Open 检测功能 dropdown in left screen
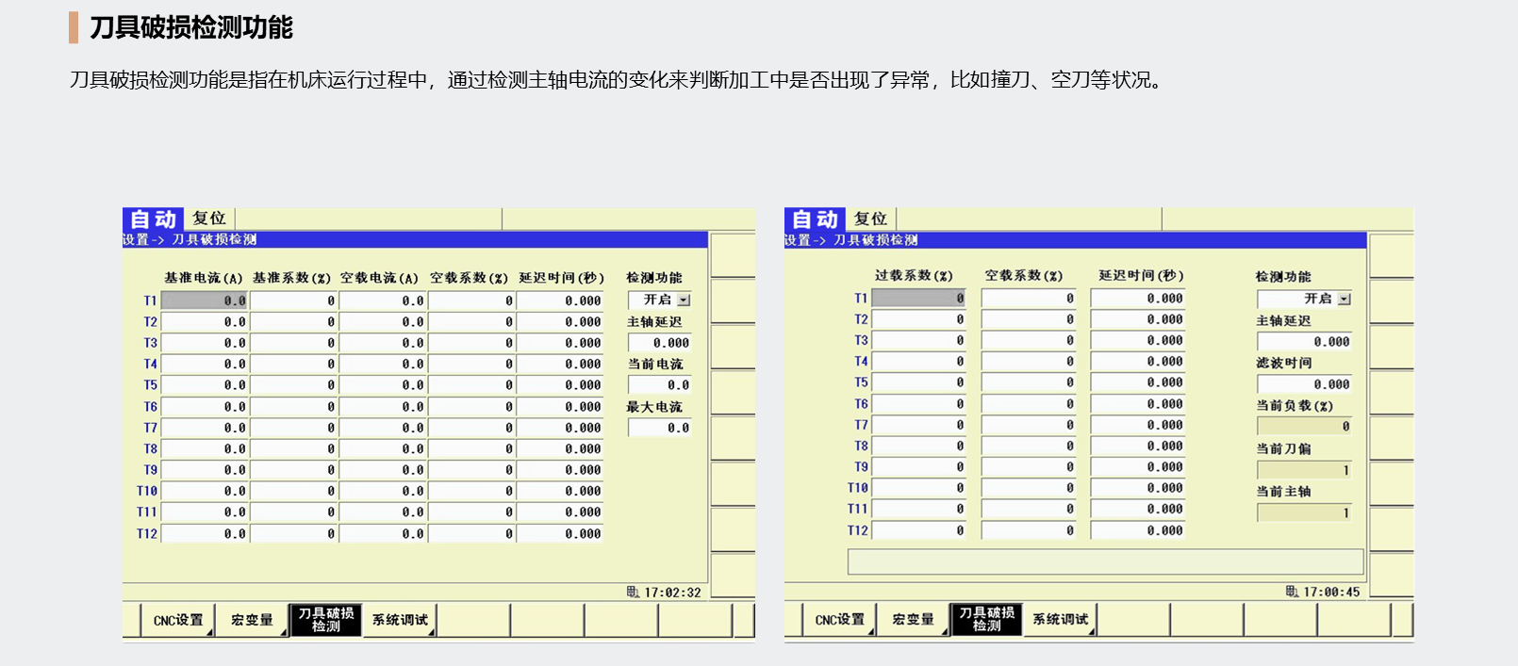This screenshot has width=1518, height=666. pos(684,300)
